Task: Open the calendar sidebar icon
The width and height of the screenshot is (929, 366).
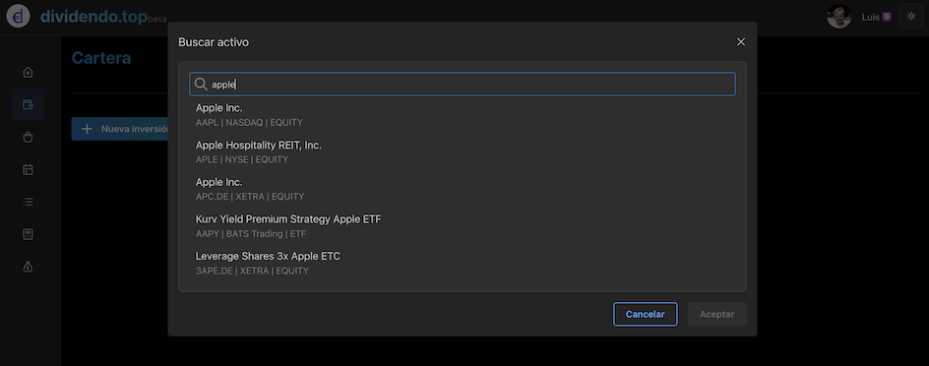Action: 28,170
